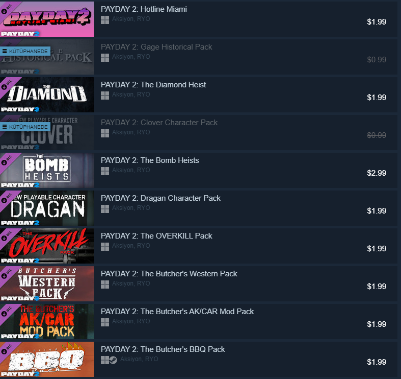This screenshot has height=379, width=401.
Task: Click the SteamOS icon beside Butcher's BBQ Pack
Action: click(113, 360)
